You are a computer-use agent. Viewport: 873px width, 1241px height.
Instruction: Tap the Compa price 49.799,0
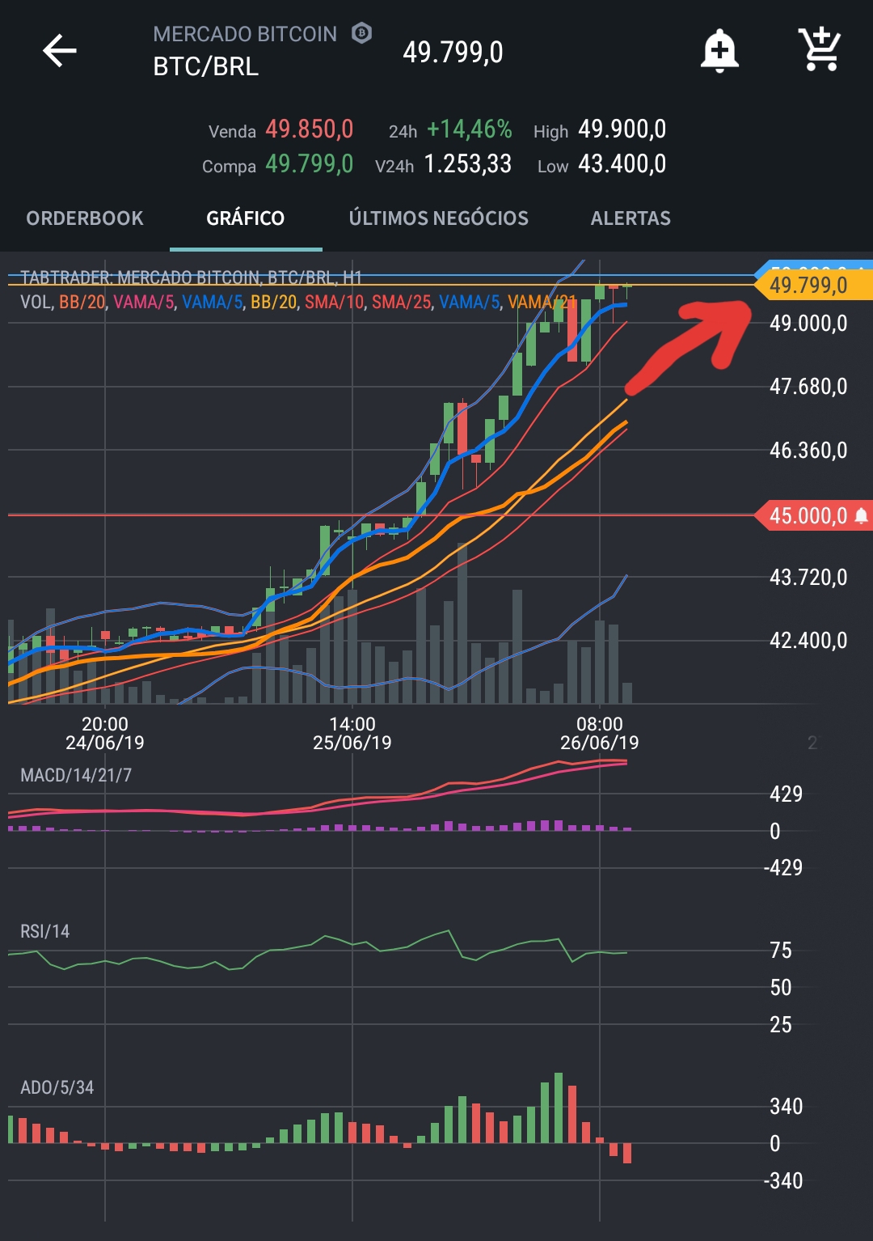310,164
